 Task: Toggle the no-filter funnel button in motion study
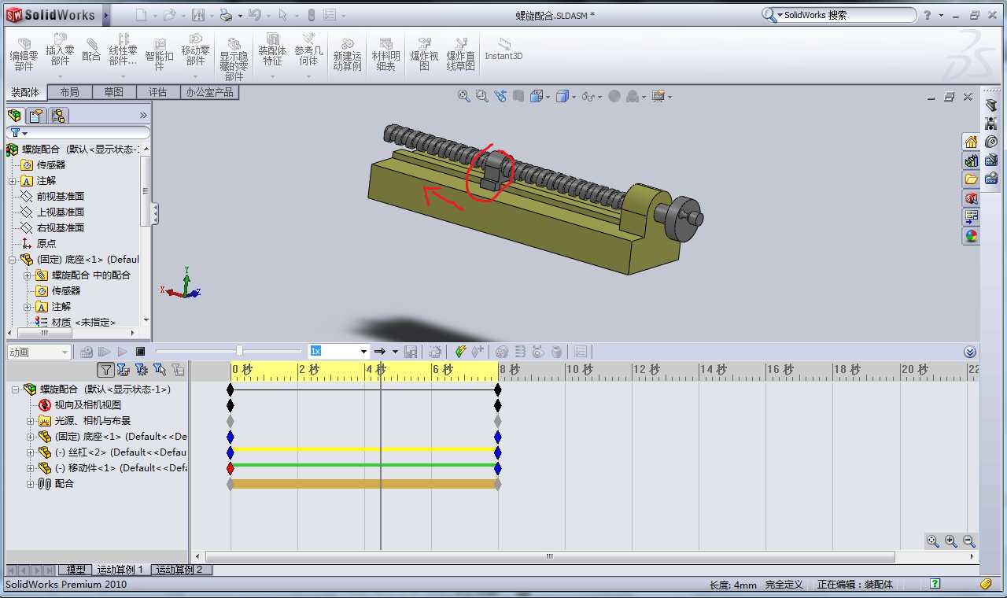(105, 369)
